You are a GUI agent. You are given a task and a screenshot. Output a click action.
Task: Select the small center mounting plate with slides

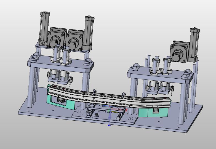105,114
